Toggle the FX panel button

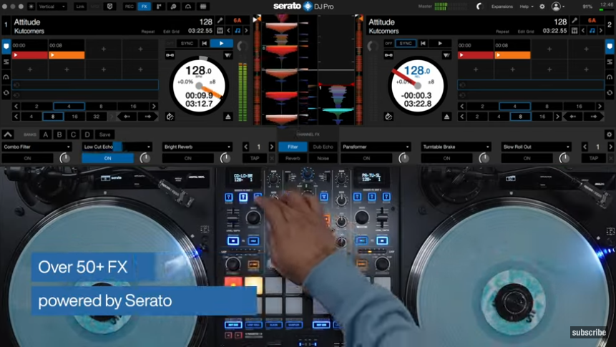coord(145,6)
